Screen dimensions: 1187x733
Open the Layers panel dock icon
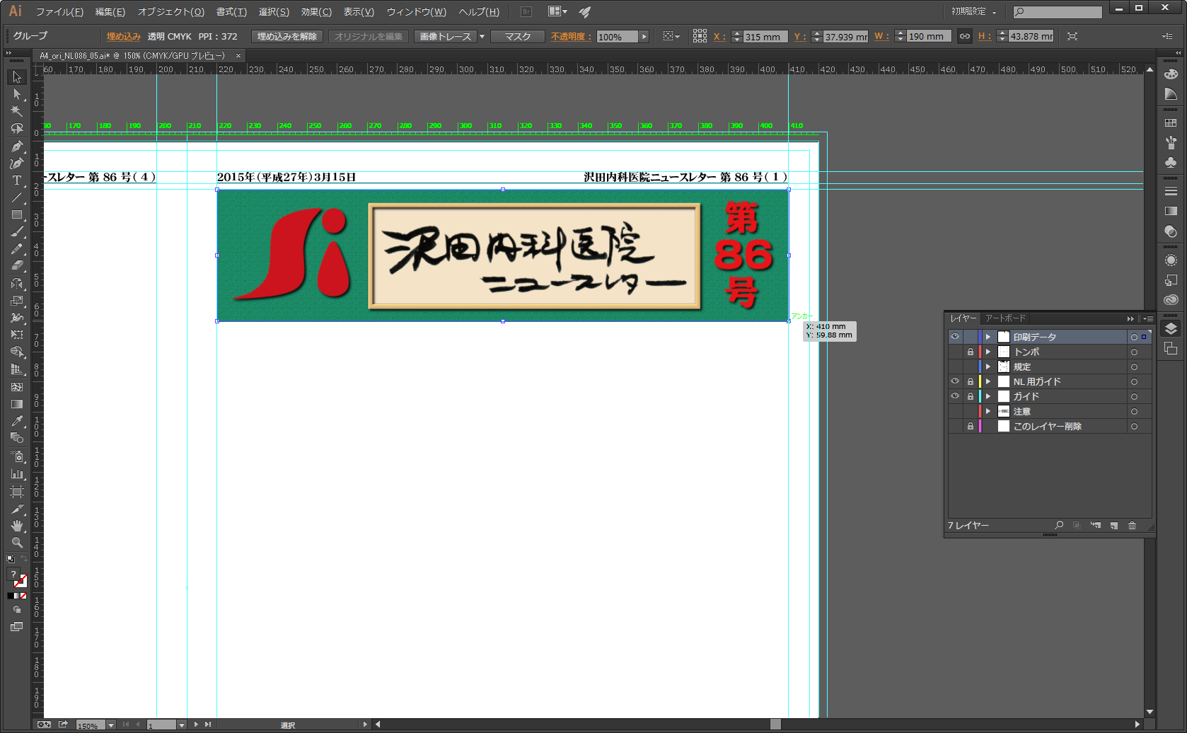(1171, 328)
